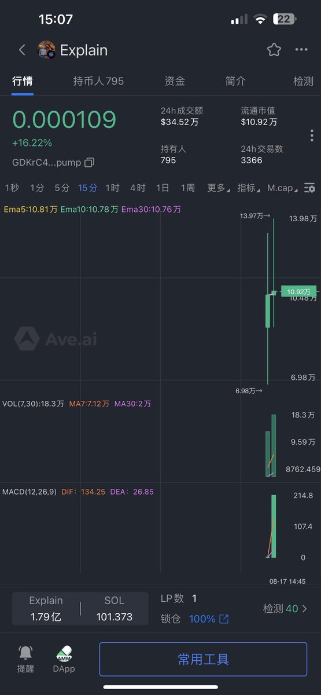Switch to the 资金 tab
321x695 pixels.
(175, 81)
